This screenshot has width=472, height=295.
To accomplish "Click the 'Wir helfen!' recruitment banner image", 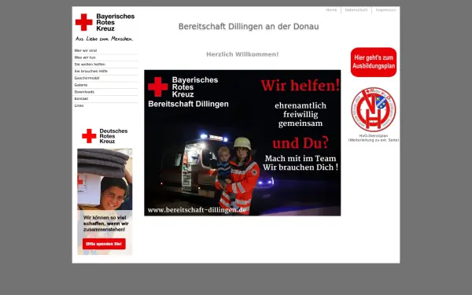I will pyautogui.click(x=242, y=142).
